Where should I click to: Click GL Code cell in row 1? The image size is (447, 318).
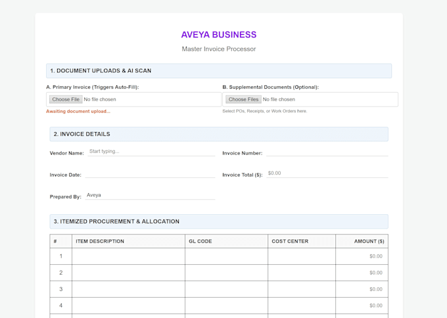pyautogui.click(x=226, y=256)
